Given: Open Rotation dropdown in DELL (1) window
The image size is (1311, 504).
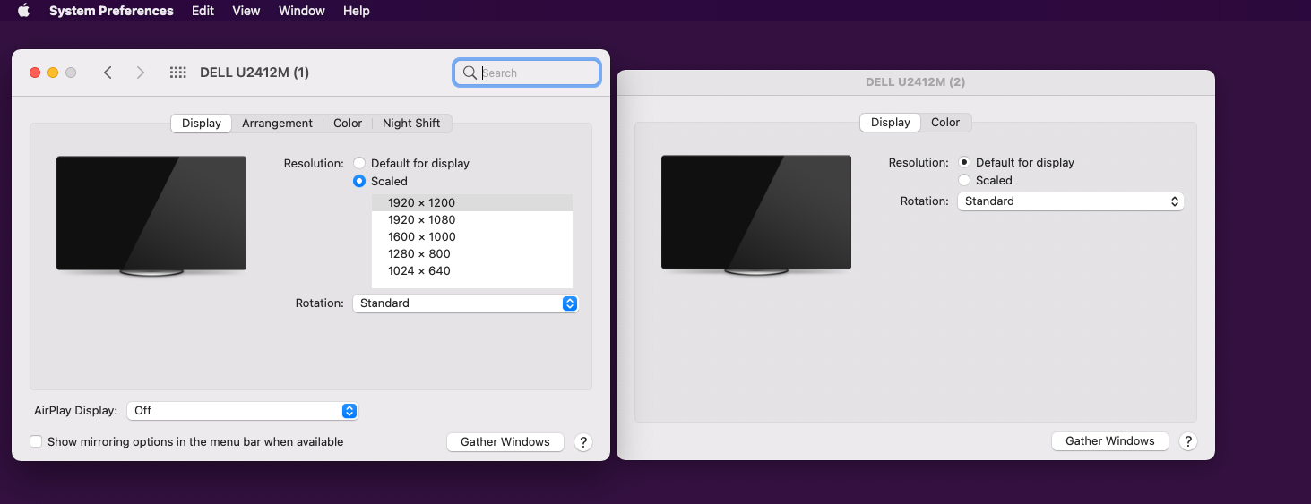Looking at the screenshot, I should click(x=465, y=303).
